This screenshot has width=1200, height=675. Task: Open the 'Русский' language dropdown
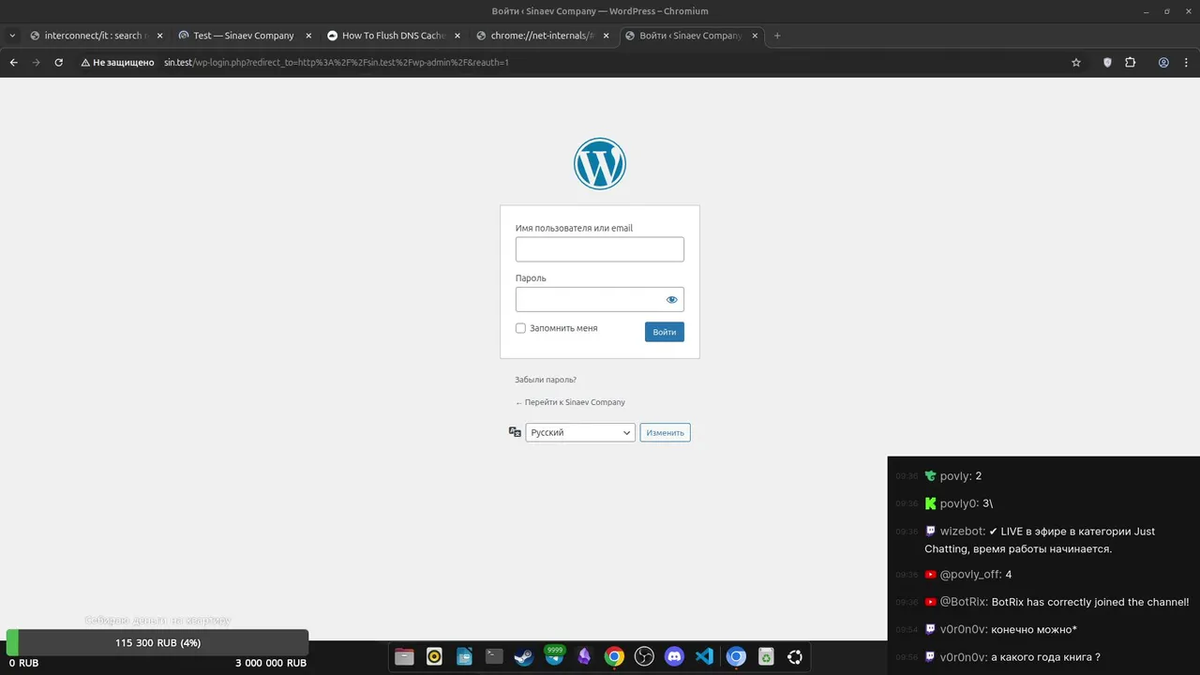point(580,432)
